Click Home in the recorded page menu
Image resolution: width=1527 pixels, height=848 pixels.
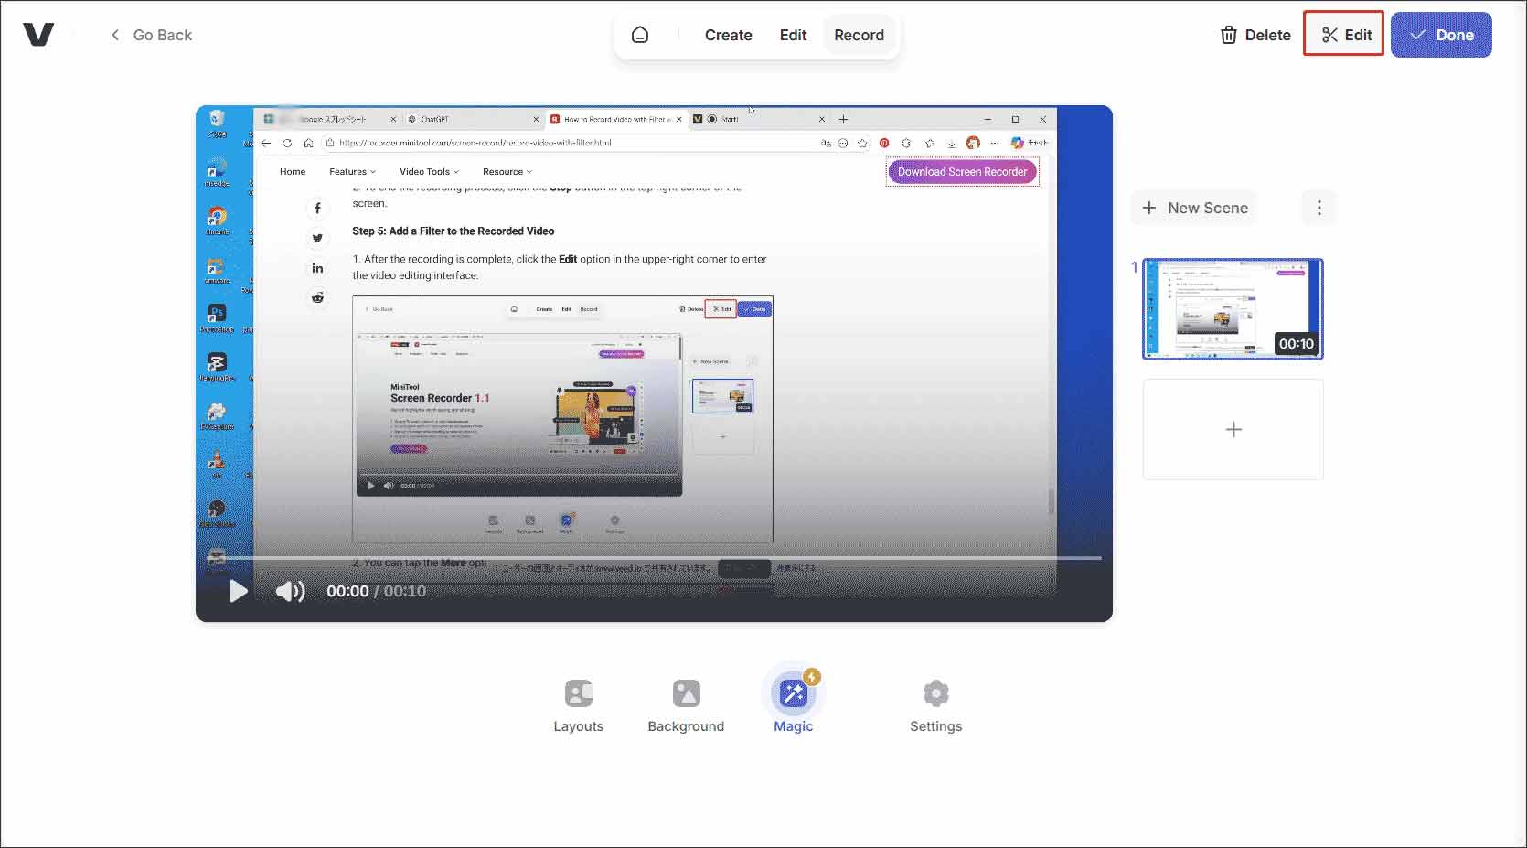[293, 172]
